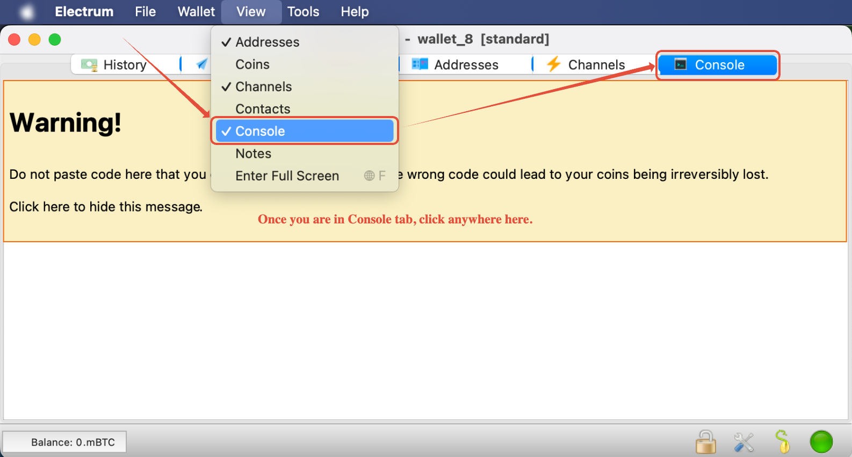The width and height of the screenshot is (852, 457).
Task: Click the padlock password icon
Action: (x=706, y=442)
